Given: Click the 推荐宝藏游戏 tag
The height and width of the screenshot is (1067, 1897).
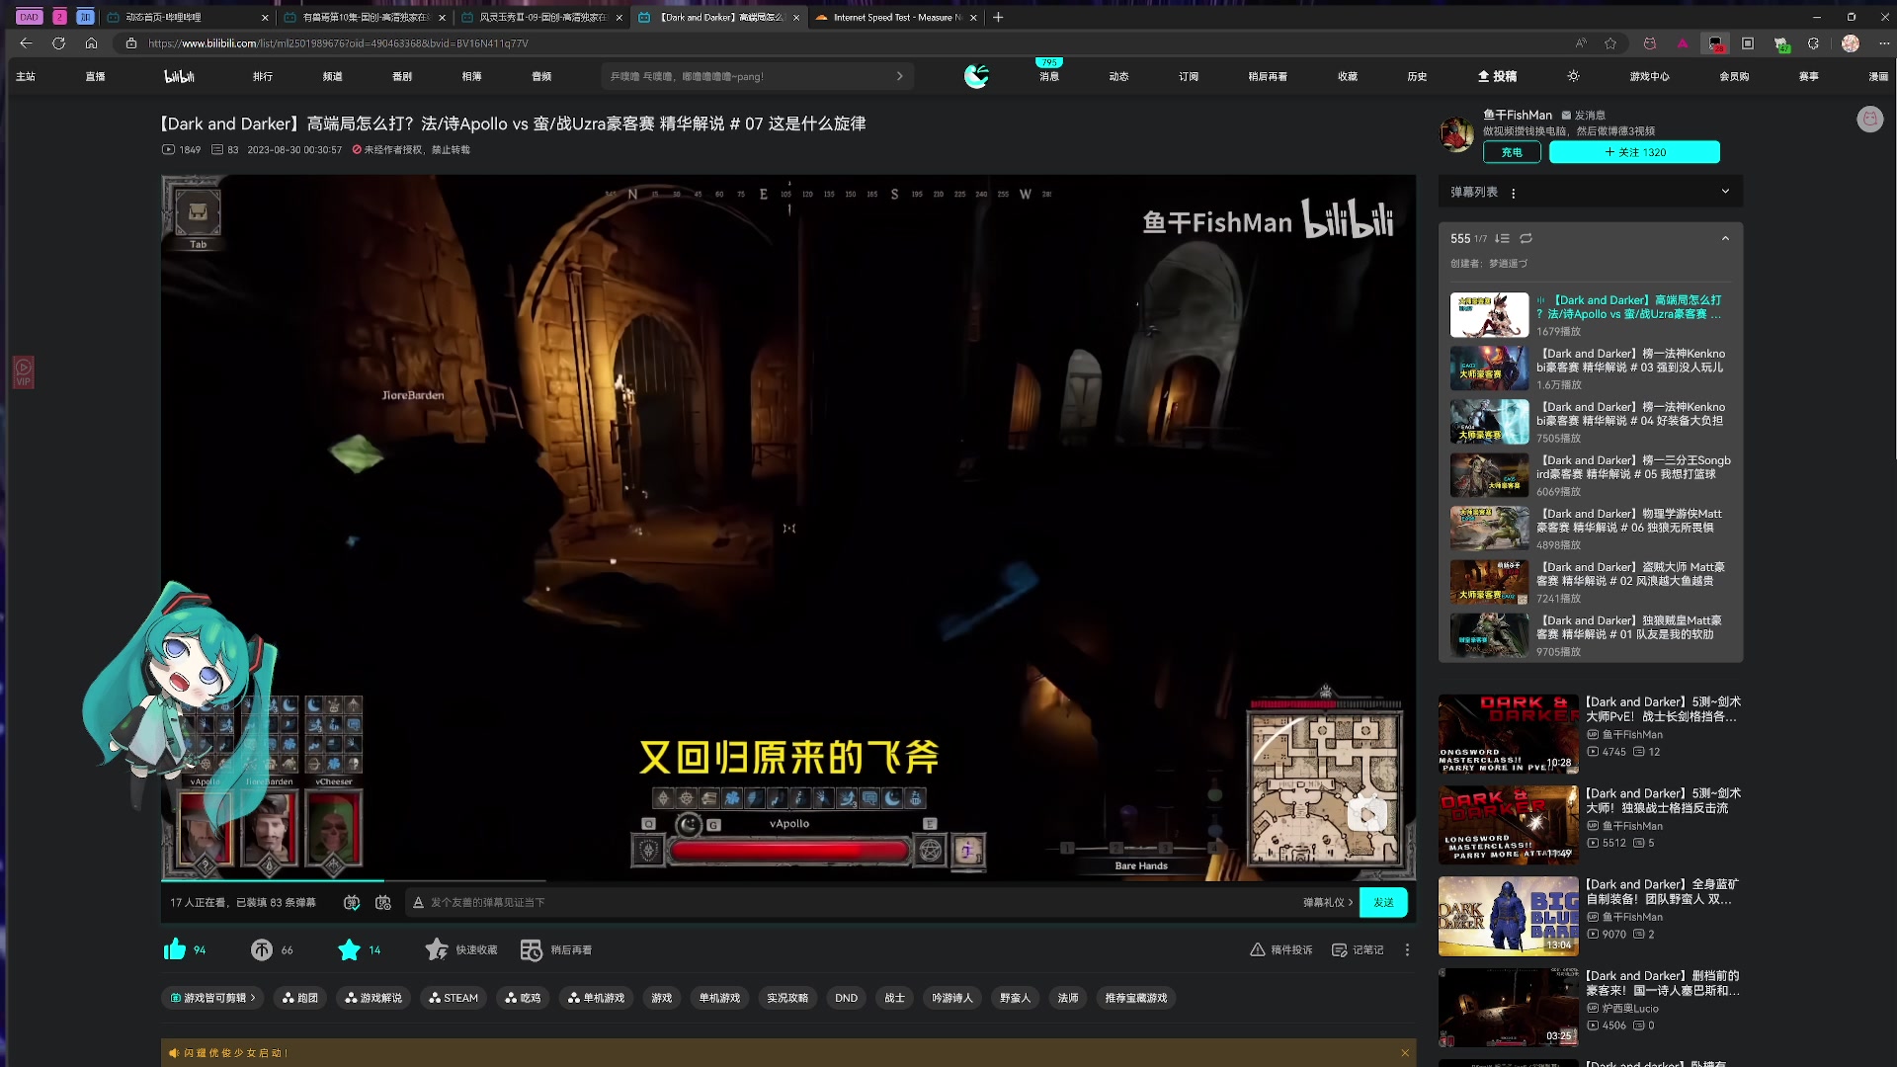Looking at the screenshot, I should [x=1136, y=998].
